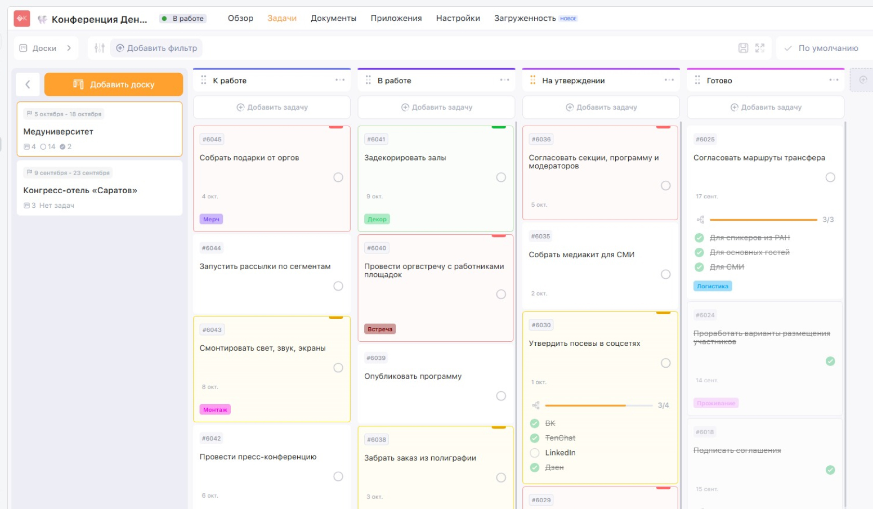This screenshot has height=509, width=873.
Task: Select the Медуниверситет board card
Action: pyautogui.click(x=99, y=129)
